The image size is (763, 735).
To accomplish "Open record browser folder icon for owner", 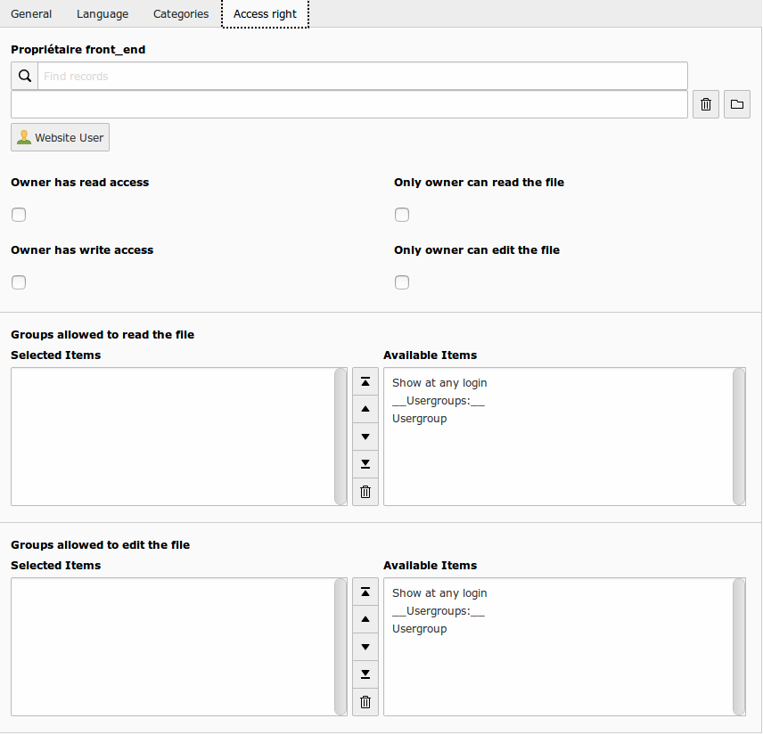I will pyautogui.click(x=737, y=104).
